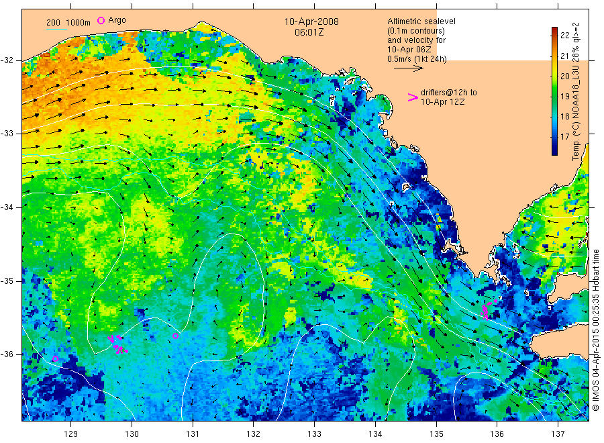604x443 pixels.
Task: Click the cyan 200m contour legend line
Action: pos(56,30)
